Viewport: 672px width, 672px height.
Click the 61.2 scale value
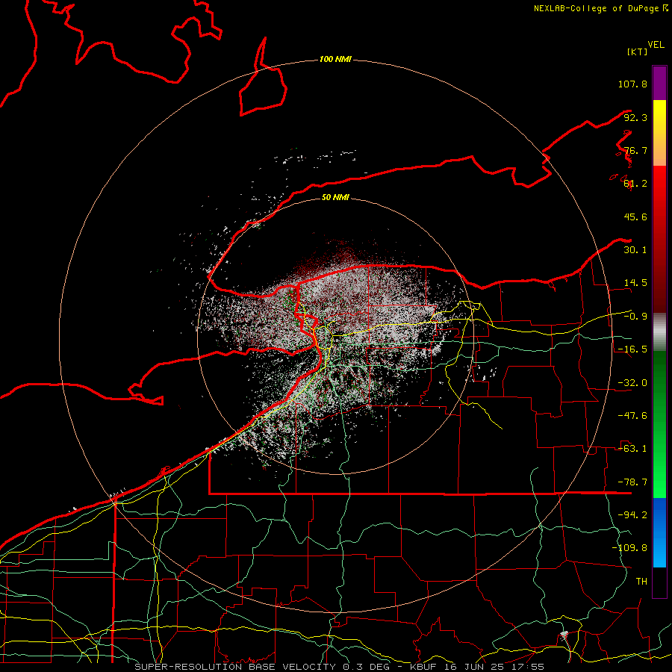(635, 184)
